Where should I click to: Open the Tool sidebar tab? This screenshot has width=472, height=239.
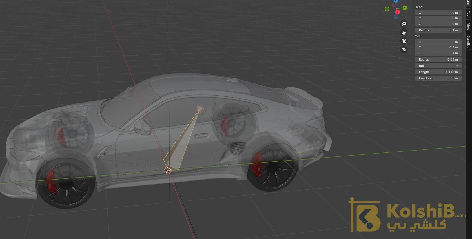(468, 14)
